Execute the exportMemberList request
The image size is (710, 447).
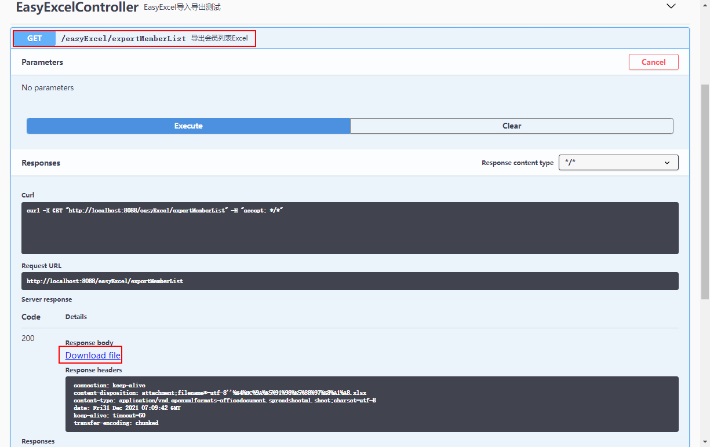point(188,126)
